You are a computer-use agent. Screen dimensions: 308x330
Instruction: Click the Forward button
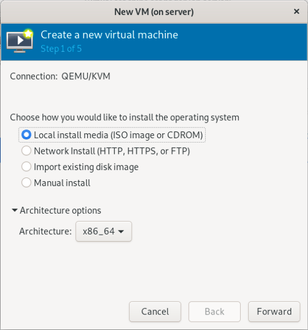coord(274,311)
